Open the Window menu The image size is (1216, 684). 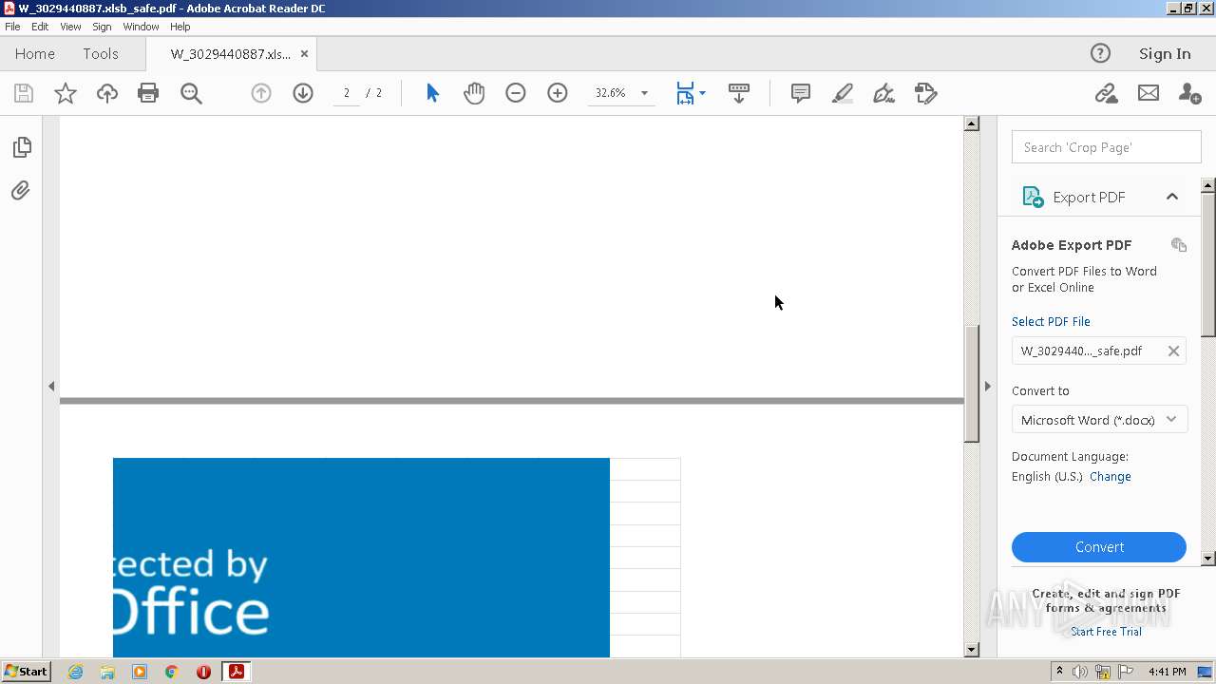(x=141, y=27)
